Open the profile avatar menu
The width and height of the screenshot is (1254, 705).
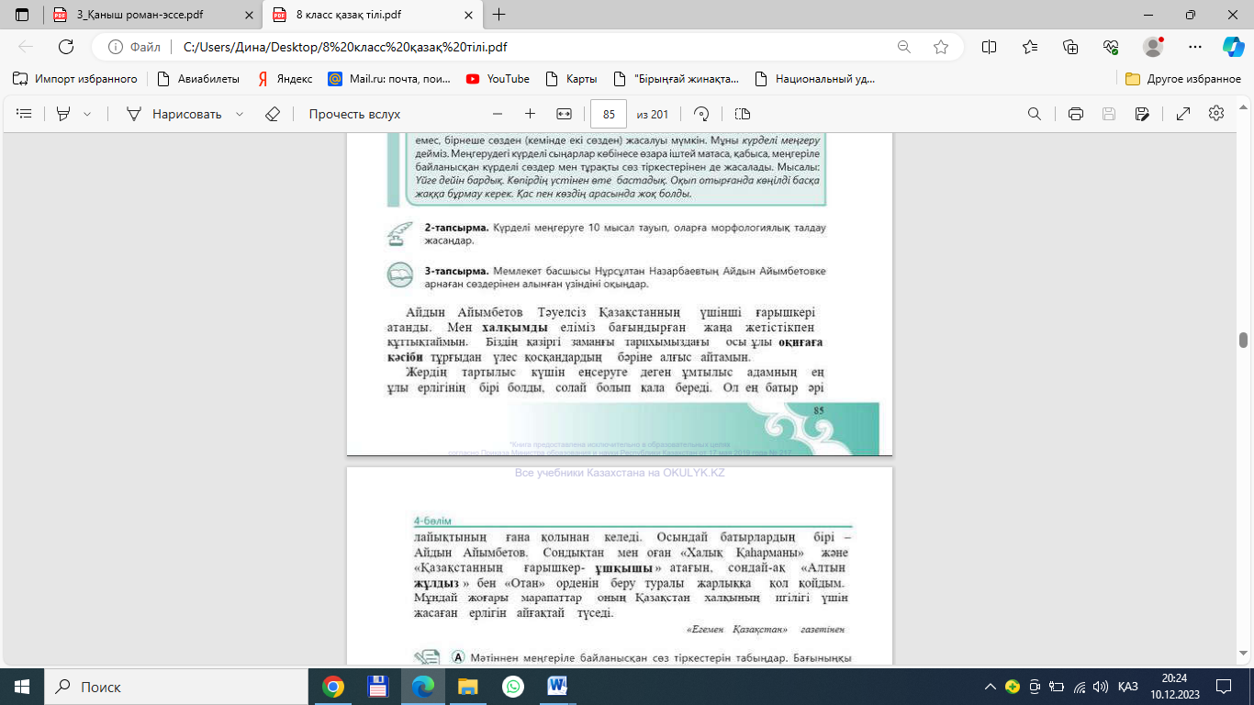1153,47
